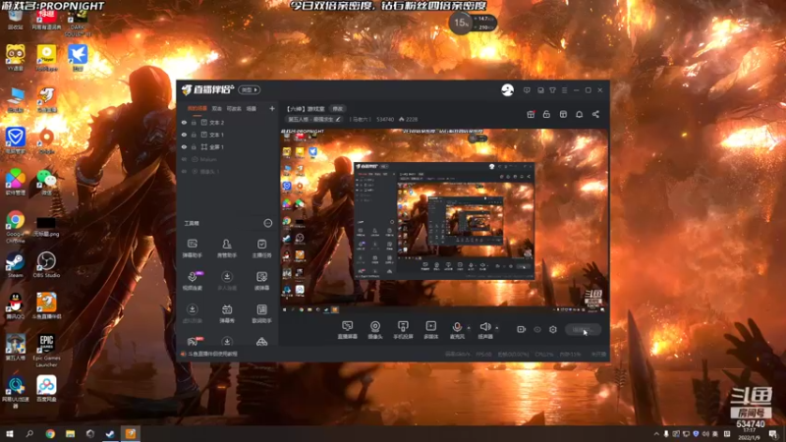This screenshot has width=786, height=442.
Task: Show hidden system tray icons chevron
Action: tap(656, 434)
